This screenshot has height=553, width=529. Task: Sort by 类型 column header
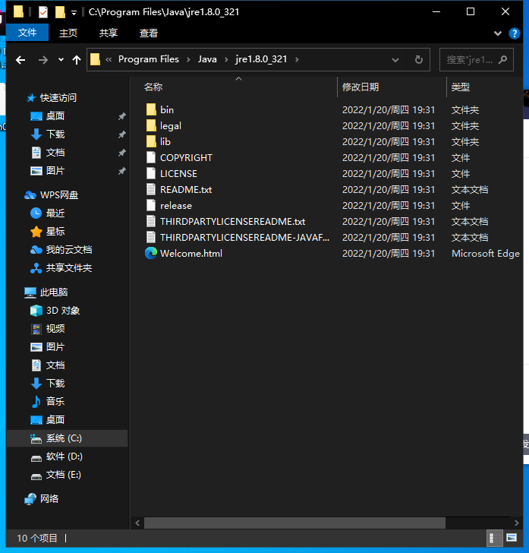coord(460,87)
